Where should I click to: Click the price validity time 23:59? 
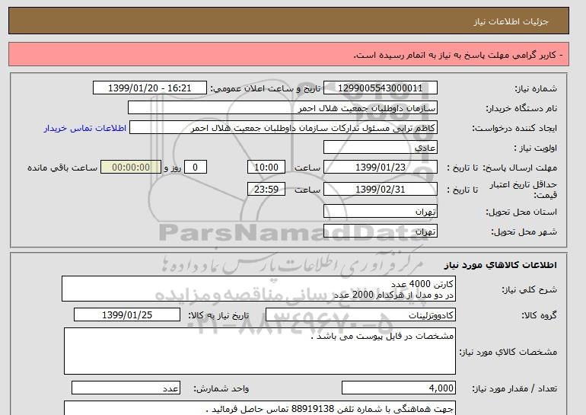tap(266, 189)
